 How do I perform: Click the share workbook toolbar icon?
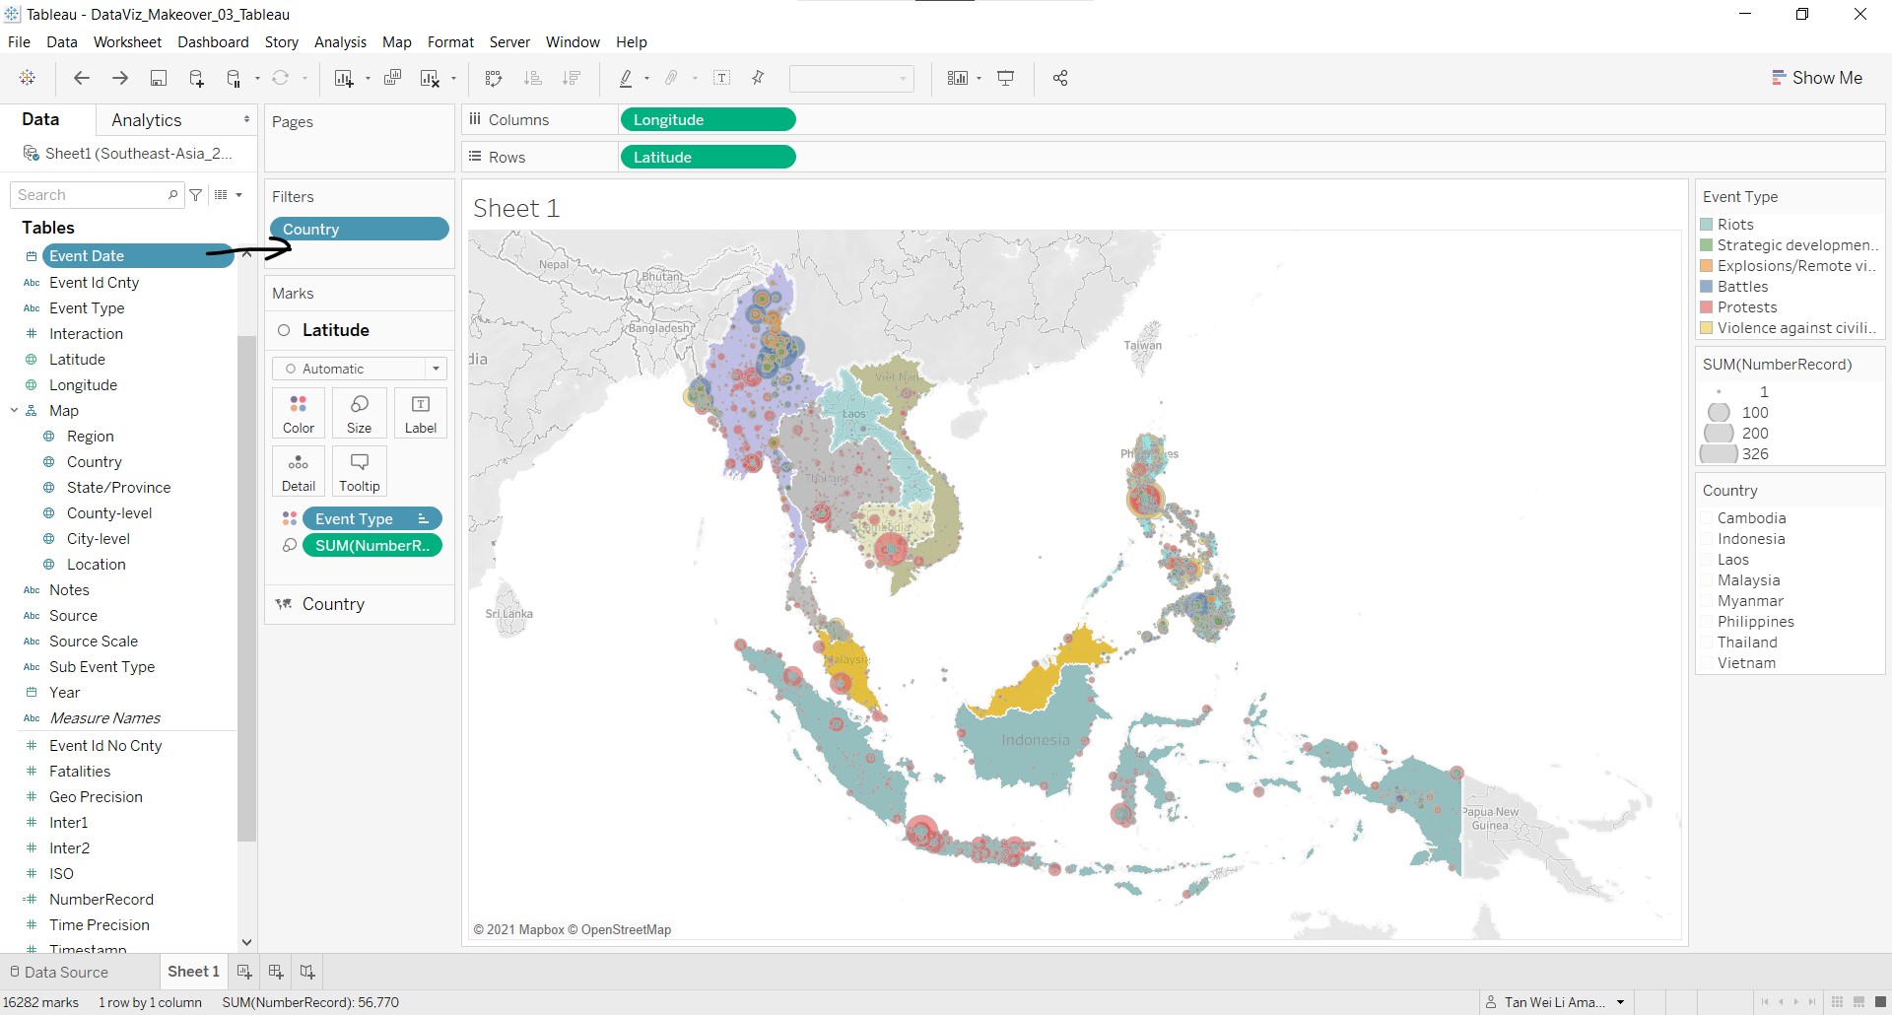click(x=1060, y=79)
